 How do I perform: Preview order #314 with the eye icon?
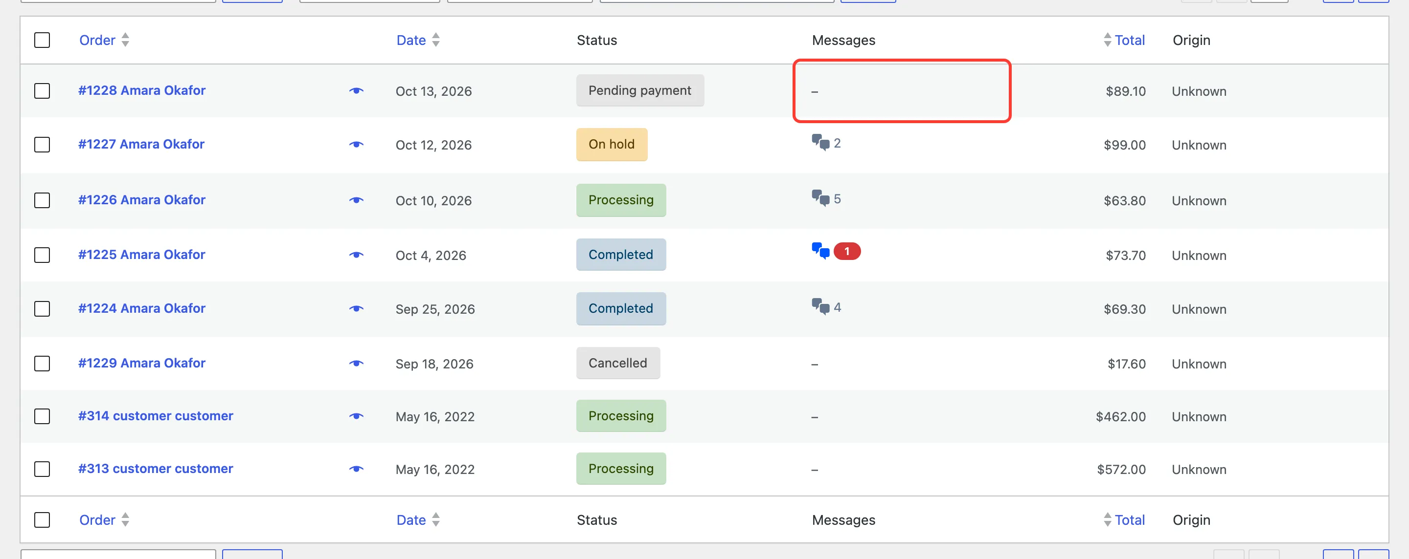pyautogui.click(x=356, y=416)
